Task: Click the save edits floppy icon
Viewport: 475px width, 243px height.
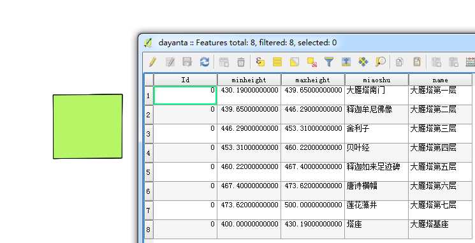Action: coord(187,62)
